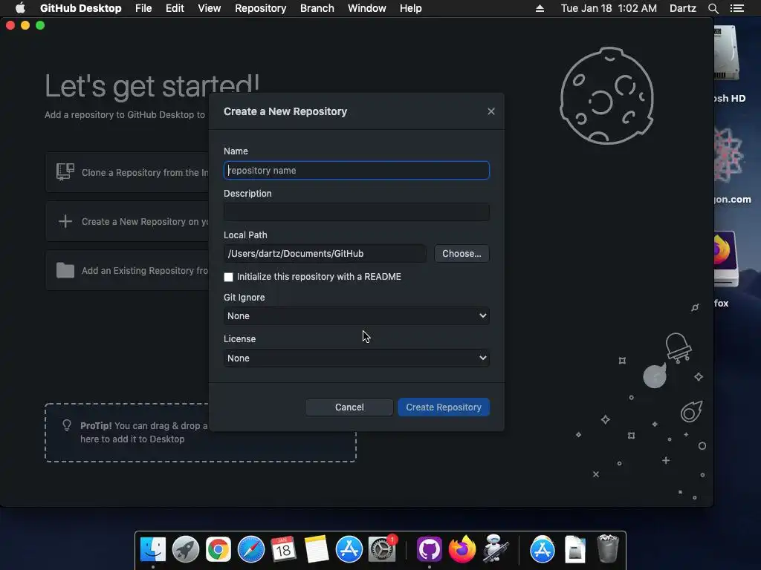
Task: Open the Trash in the dock
Action: tap(608, 548)
